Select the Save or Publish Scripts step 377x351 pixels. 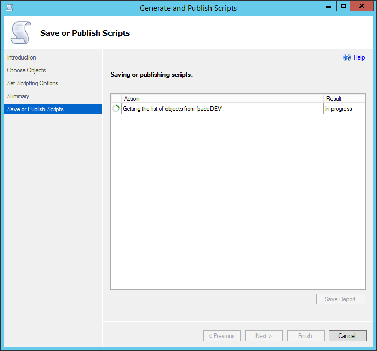35,109
